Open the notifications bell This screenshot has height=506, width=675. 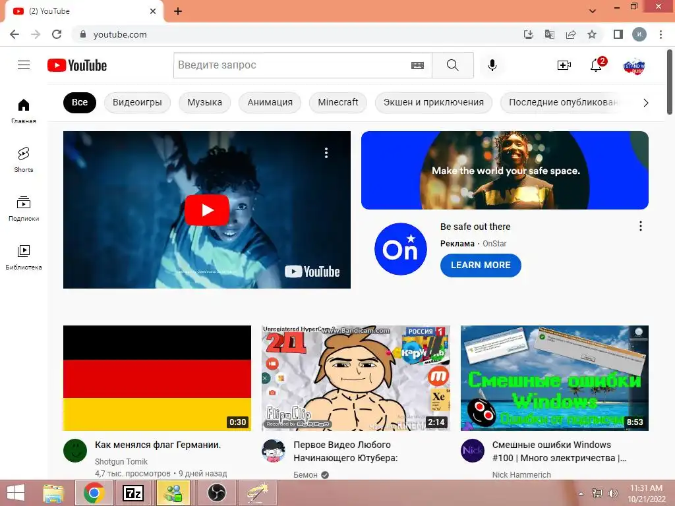[x=596, y=65]
